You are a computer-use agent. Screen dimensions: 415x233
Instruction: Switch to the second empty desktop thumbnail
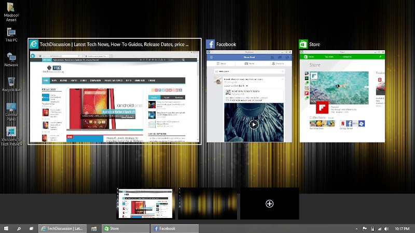pos(208,203)
